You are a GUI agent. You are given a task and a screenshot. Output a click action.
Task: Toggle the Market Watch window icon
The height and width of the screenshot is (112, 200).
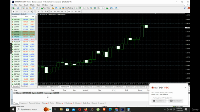coord(23,8)
